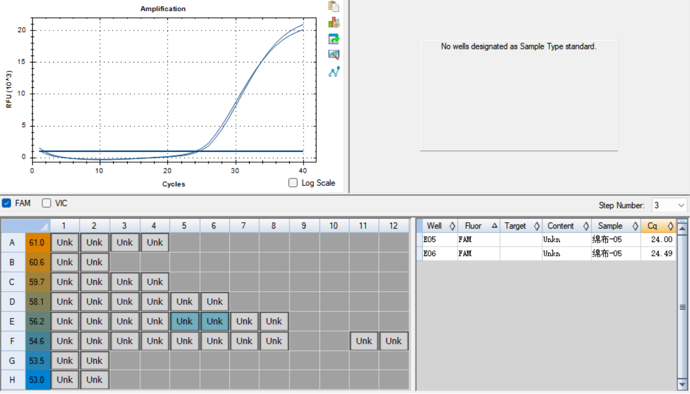Click the export chart icon with green arrow
This screenshot has width=690, height=394.
[334, 39]
